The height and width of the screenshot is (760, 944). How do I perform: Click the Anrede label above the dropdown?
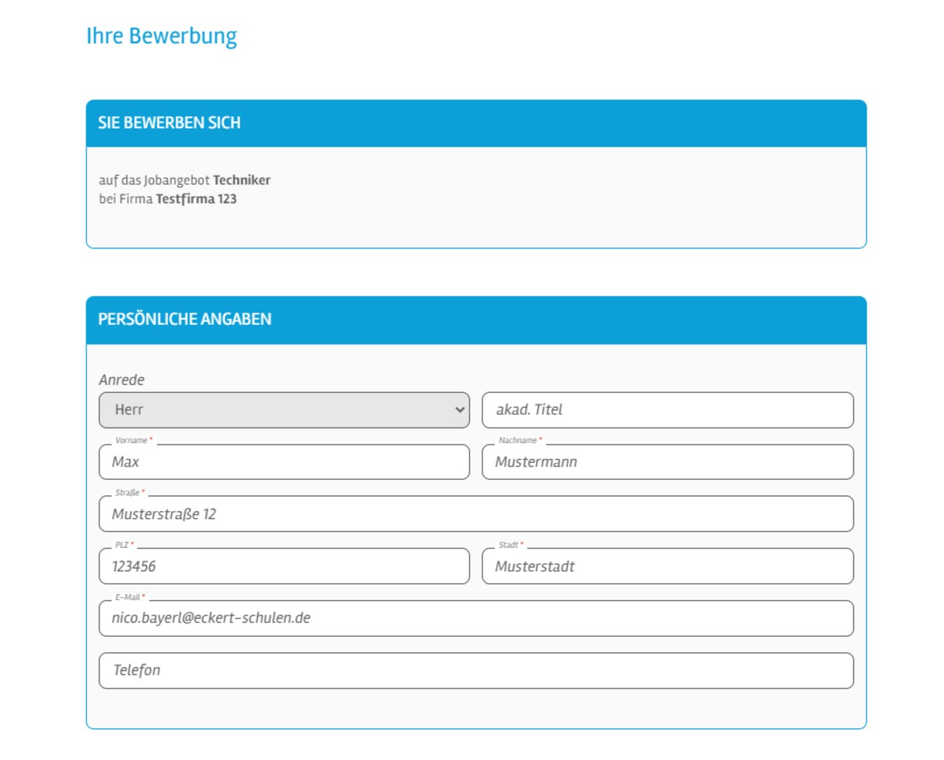[122, 380]
